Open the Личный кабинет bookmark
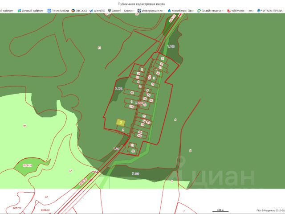The height and width of the screenshot is (214, 285). click(30, 11)
